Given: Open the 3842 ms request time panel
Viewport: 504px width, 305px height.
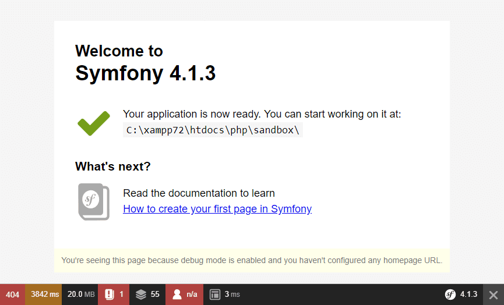Looking at the screenshot, I should coord(43,295).
